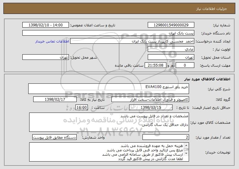Click the goods specifications text area

pyautogui.click(x=109, y=122)
